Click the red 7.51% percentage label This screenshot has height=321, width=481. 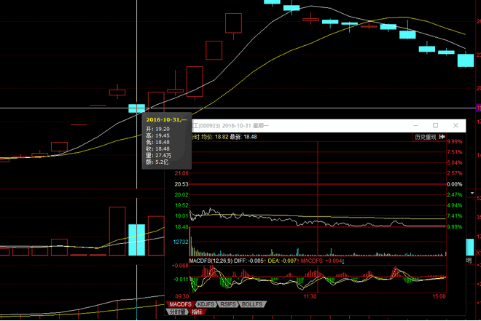455,152
